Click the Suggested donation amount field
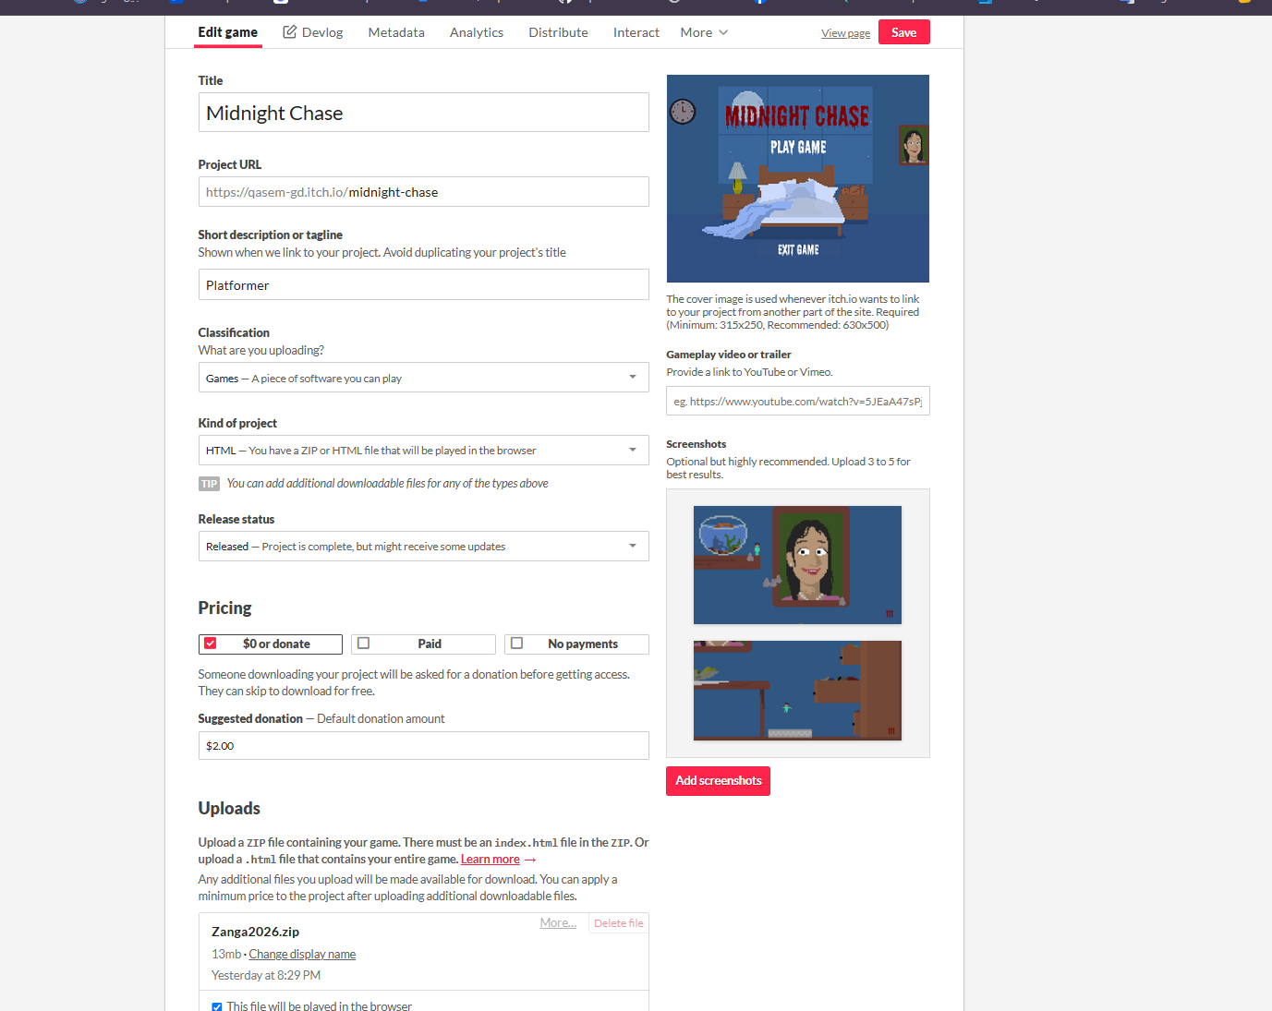This screenshot has height=1011, width=1272. point(423,746)
